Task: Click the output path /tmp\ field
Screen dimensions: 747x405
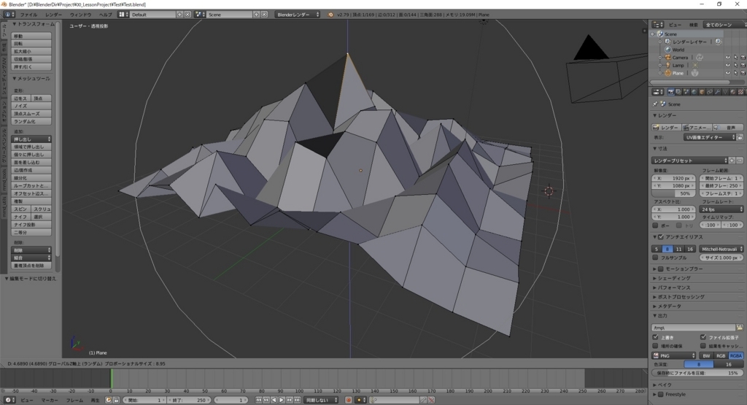Action: click(x=693, y=328)
